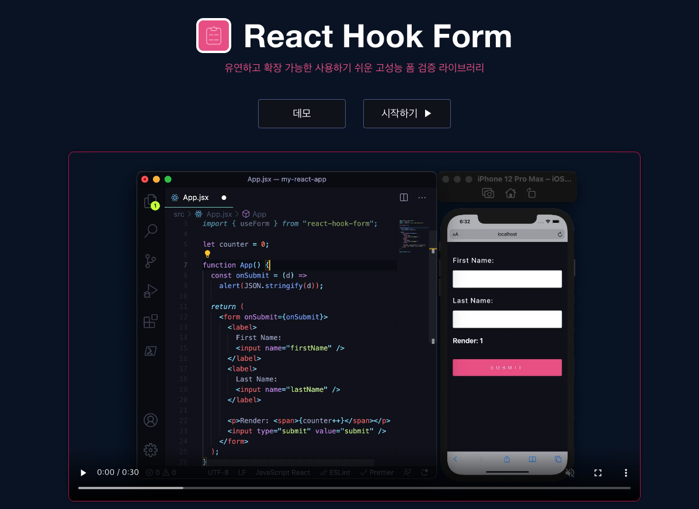Click the Prettier status bar item
Image resolution: width=699 pixels, height=509 pixels.
[x=377, y=472]
